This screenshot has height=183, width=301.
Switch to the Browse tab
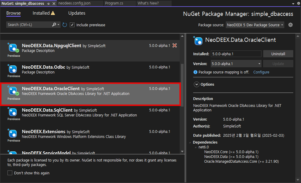tap(13, 13)
